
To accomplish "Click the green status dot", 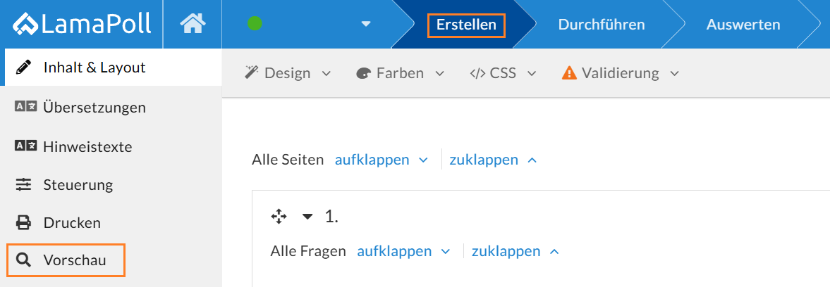I will pos(255,24).
